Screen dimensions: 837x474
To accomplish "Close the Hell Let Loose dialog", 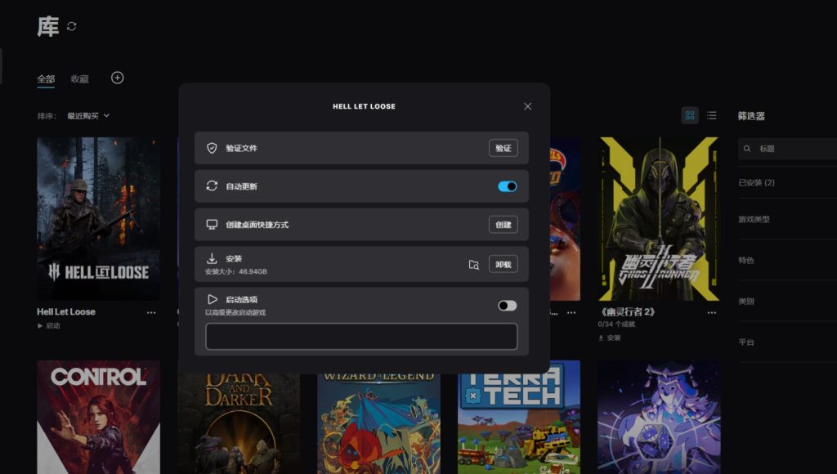I will (x=527, y=106).
